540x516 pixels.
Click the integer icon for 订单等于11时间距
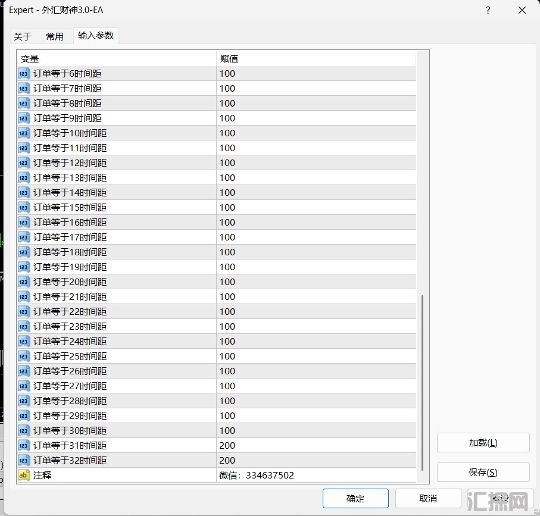(x=24, y=148)
